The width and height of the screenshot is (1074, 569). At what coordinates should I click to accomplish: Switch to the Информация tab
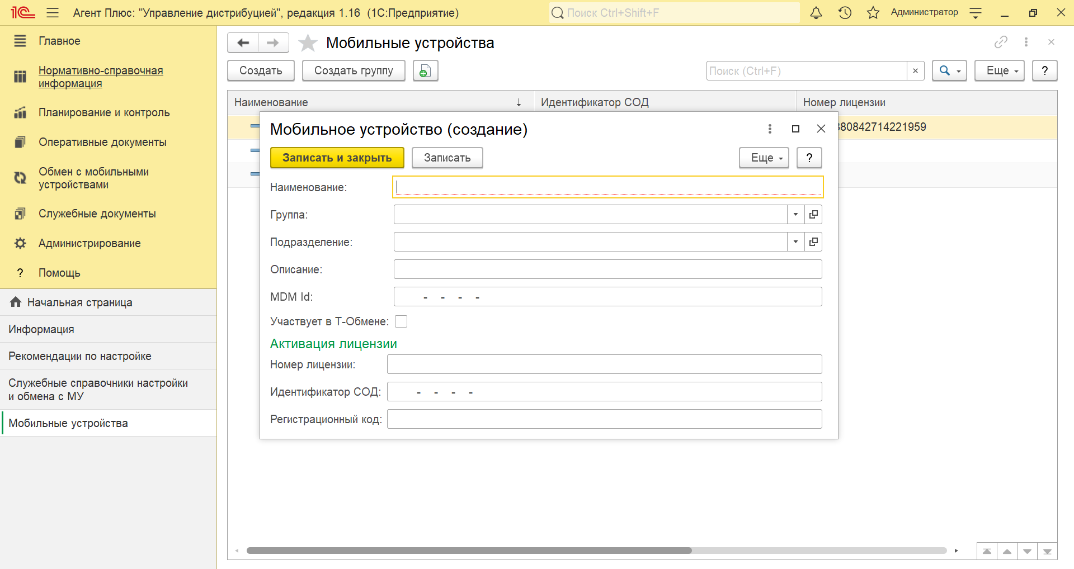point(109,329)
